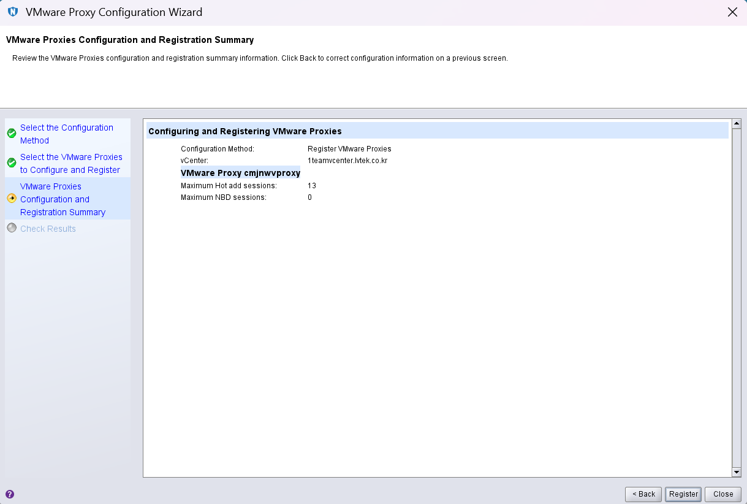Click vCenter value 1teamvcenter.lvtek.co.kr
The image size is (747, 504).
pos(347,161)
